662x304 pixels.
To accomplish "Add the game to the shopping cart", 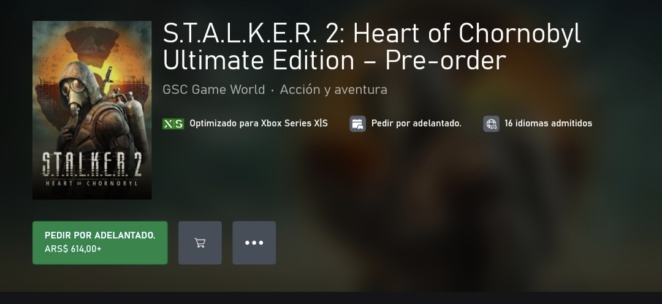I will 200,243.
